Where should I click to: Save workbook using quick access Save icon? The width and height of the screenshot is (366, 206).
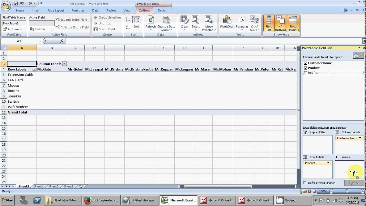(x=16, y=3)
